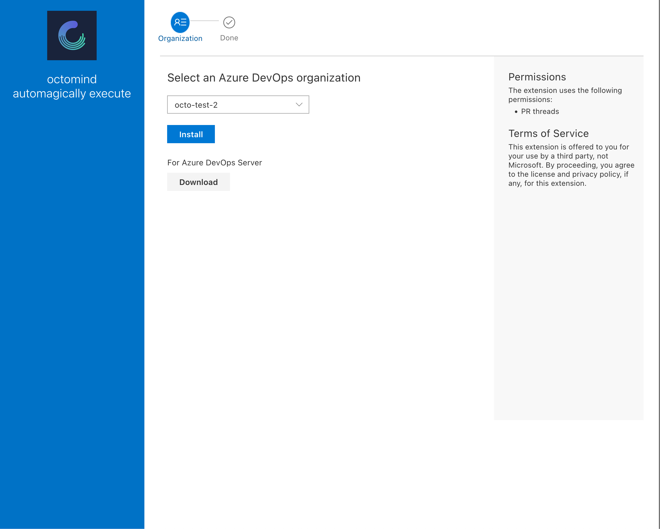
Task: Open the octo-test-2 organization dropdown
Action: pyautogui.click(x=238, y=105)
